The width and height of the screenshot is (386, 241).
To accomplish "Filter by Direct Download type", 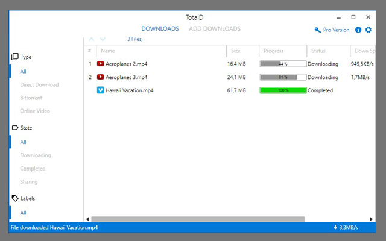I will (x=39, y=84).
